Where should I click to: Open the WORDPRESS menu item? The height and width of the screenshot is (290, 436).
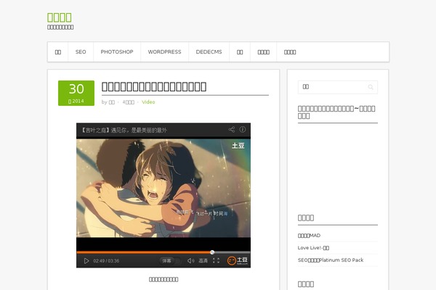click(164, 52)
